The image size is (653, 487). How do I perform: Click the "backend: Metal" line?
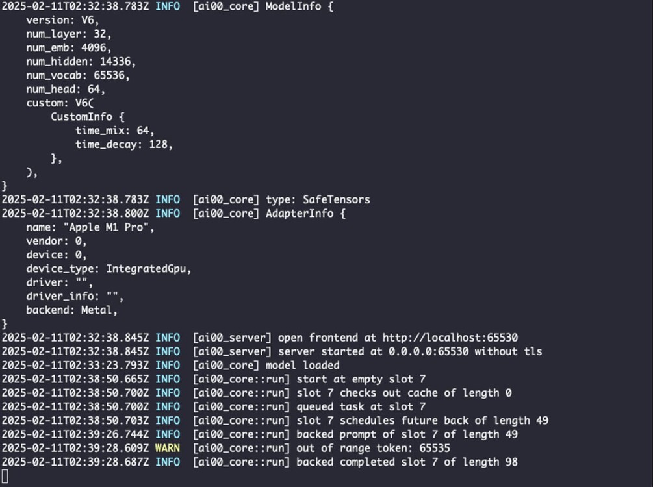click(71, 310)
